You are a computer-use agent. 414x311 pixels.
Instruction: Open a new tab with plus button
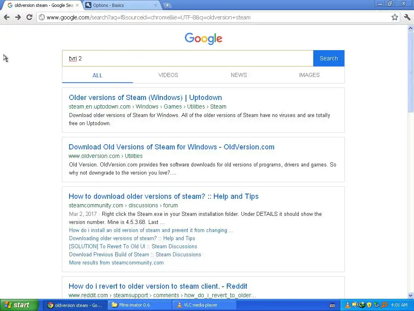pos(167,5)
